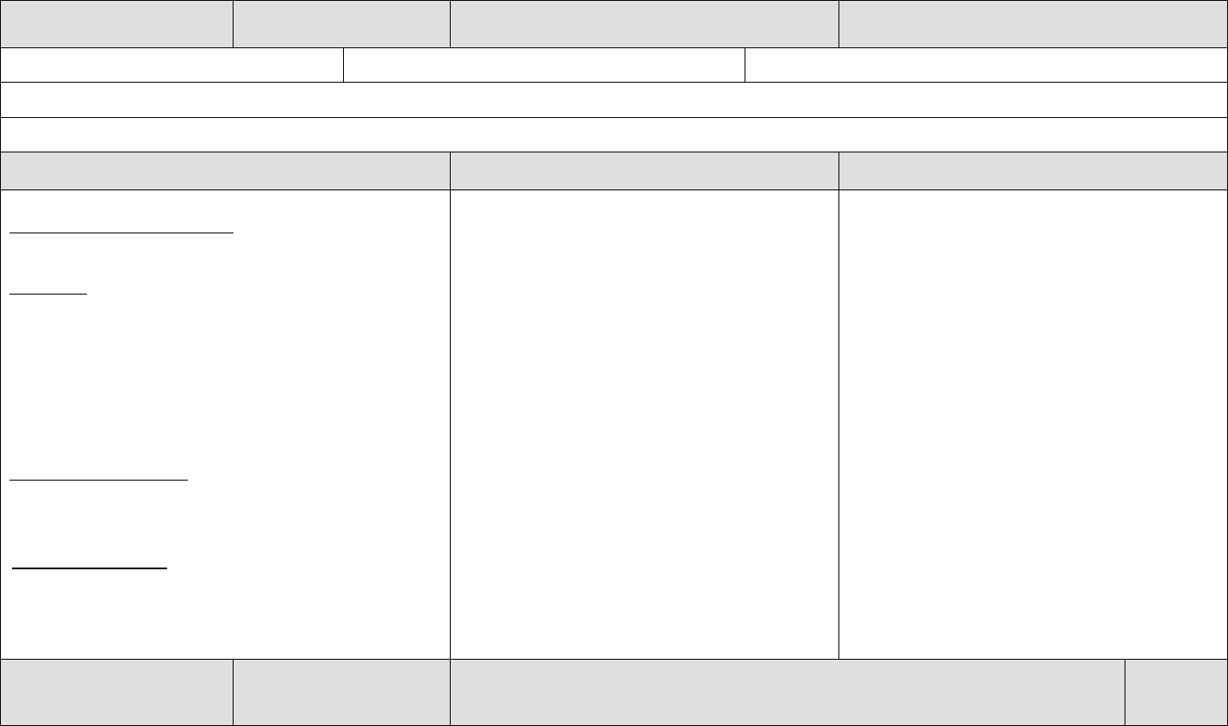This screenshot has width=1228, height=726.
Task: Click inside the large empty middle content cell
Action: point(645,424)
